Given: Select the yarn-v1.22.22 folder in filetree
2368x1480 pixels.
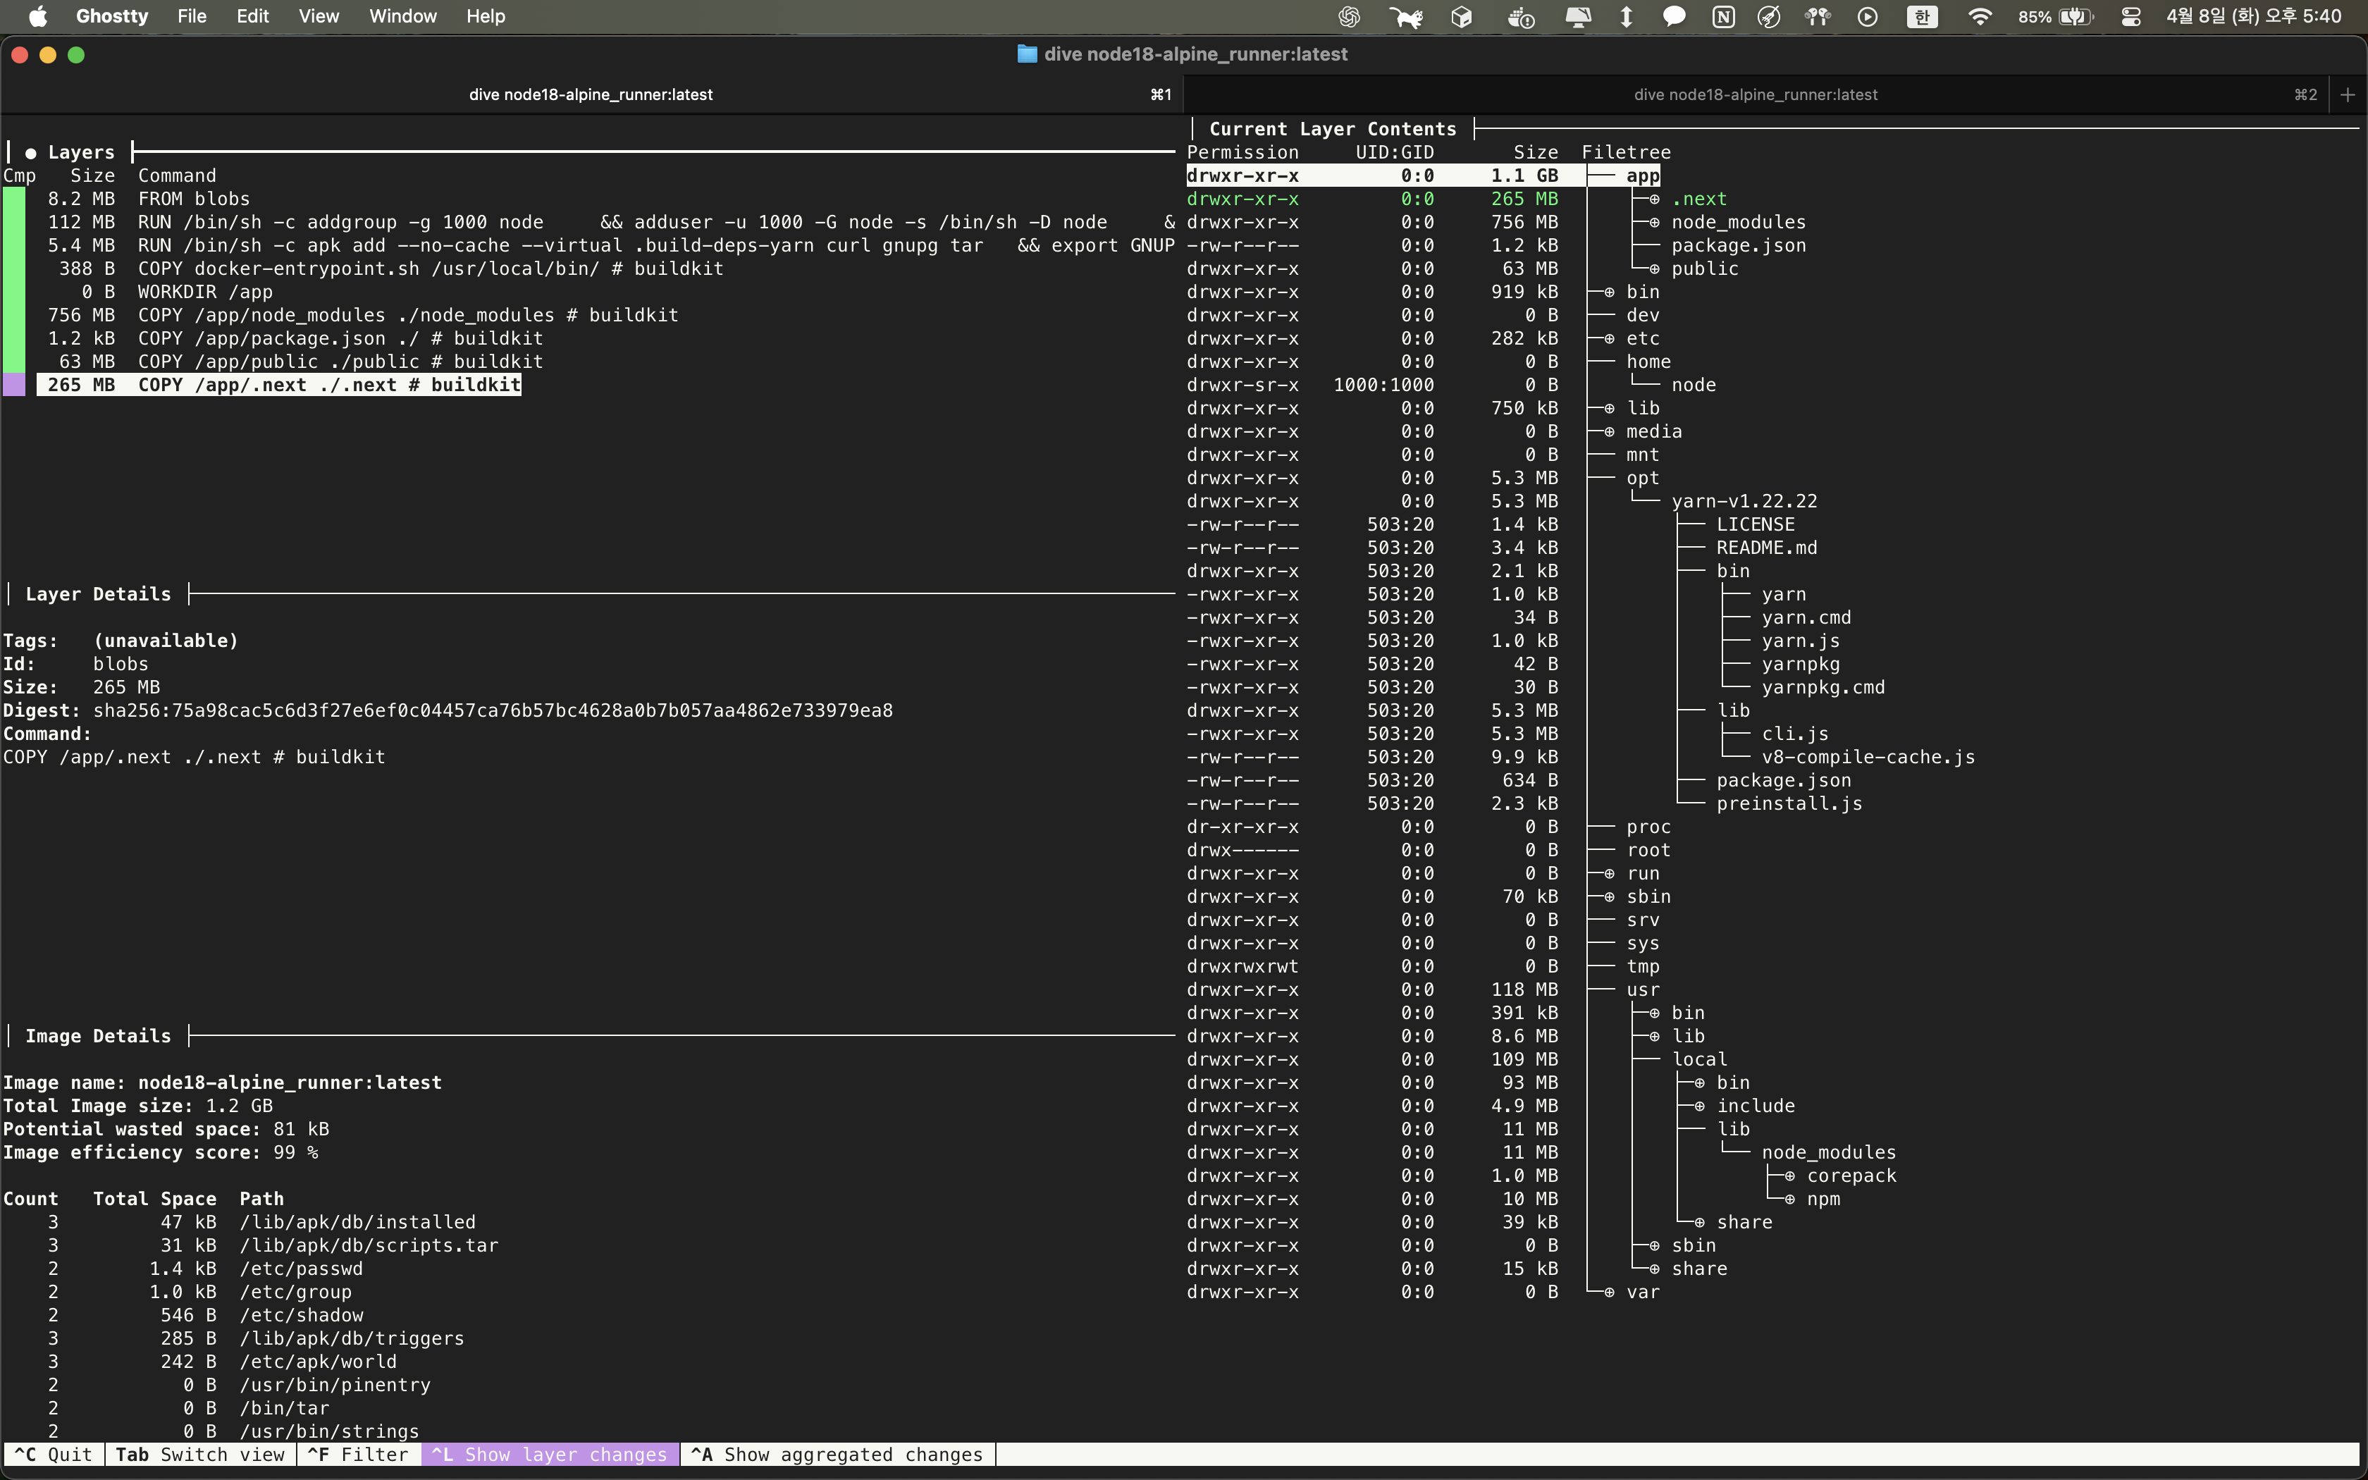Looking at the screenshot, I should [x=1744, y=501].
